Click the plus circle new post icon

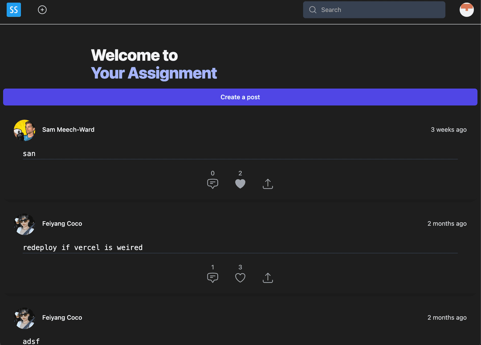[42, 10]
